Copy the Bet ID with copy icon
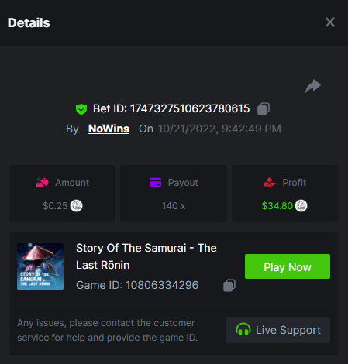This screenshot has width=348, height=364. (264, 108)
